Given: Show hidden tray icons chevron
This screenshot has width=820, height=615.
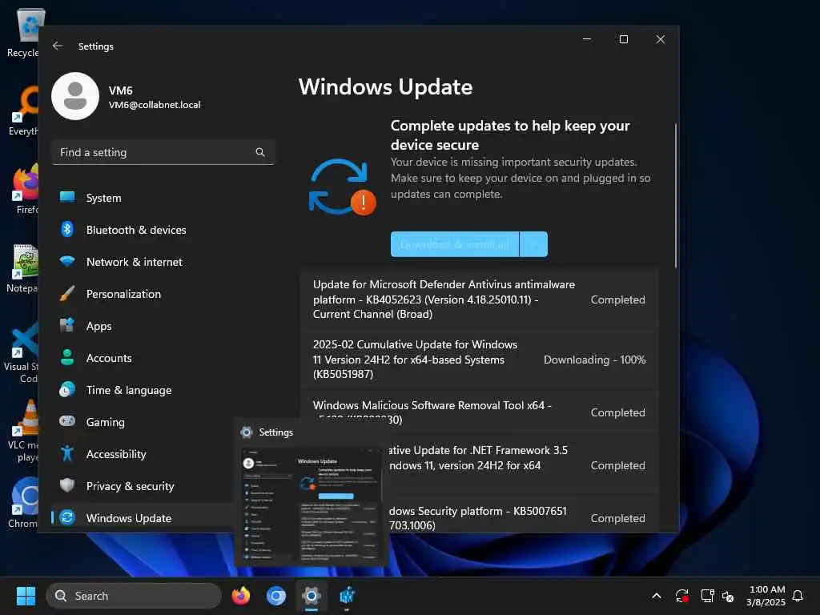Looking at the screenshot, I should (657, 596).
